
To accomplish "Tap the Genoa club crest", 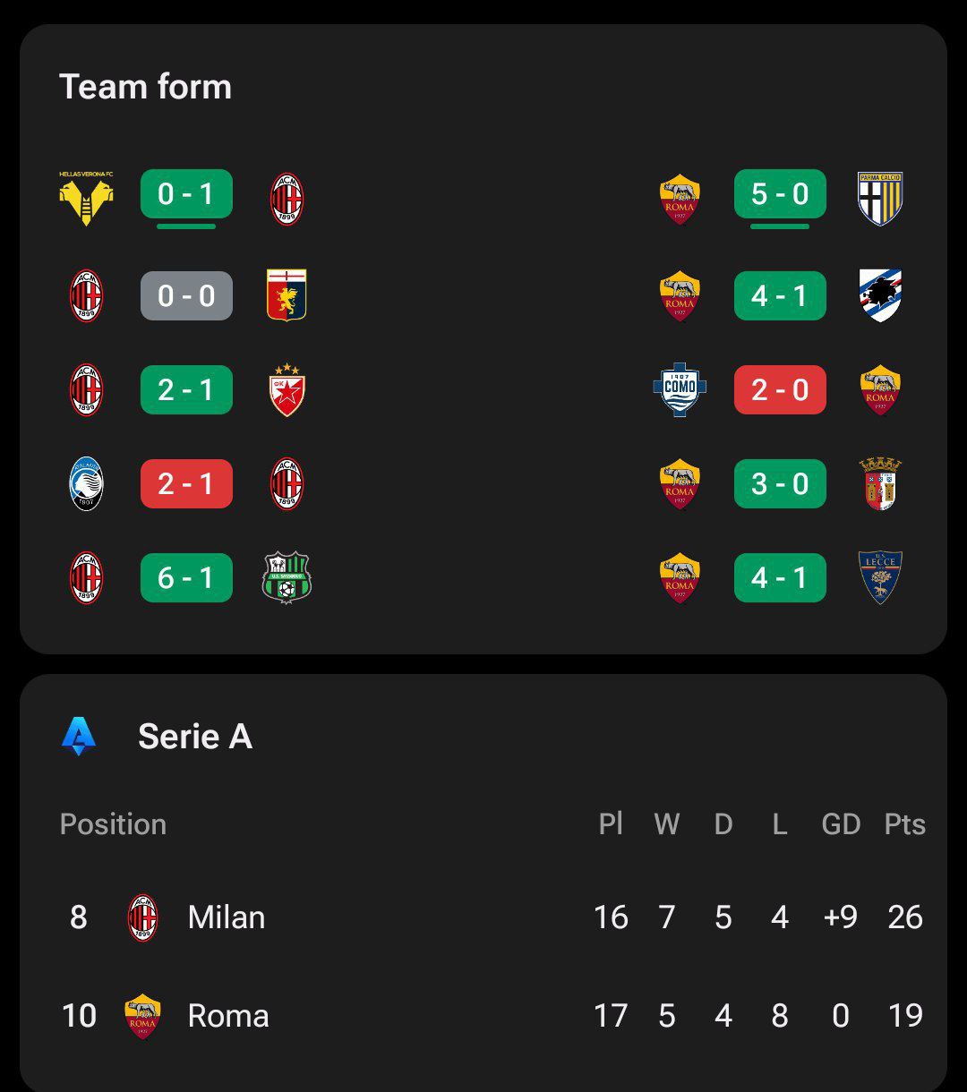I will [287, 295].
